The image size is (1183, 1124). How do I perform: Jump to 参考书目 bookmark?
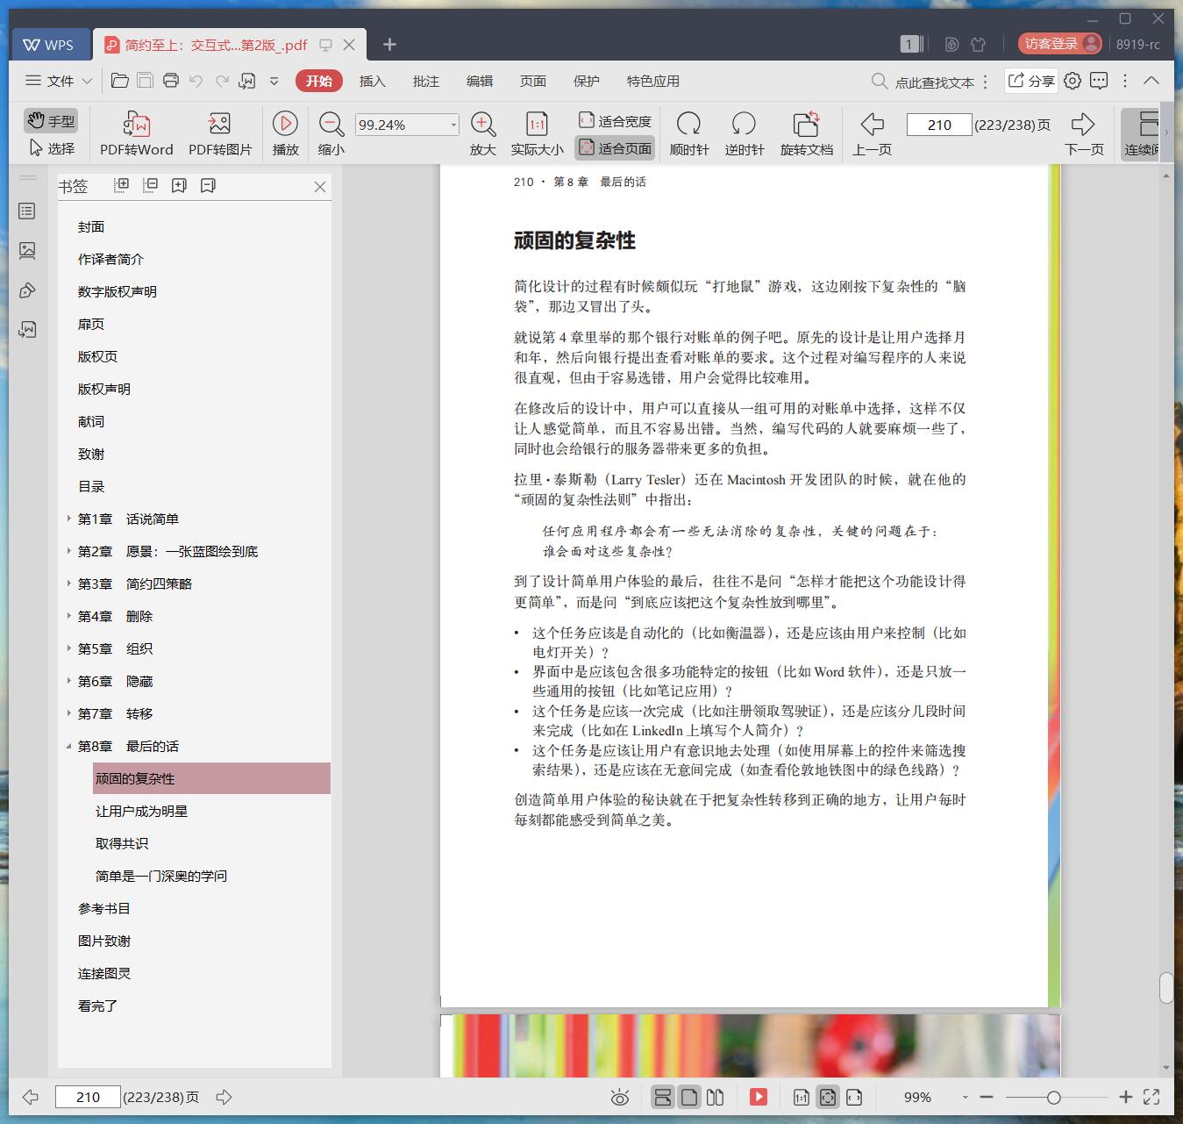click(103, 908)
